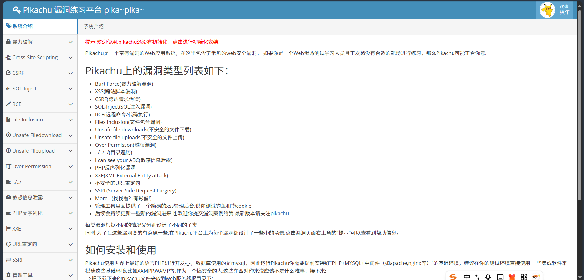This screenshot has width=584, height=280.
Task: Click Unsafe Filedownload arrow-down icon
Action: coord(8,135)
